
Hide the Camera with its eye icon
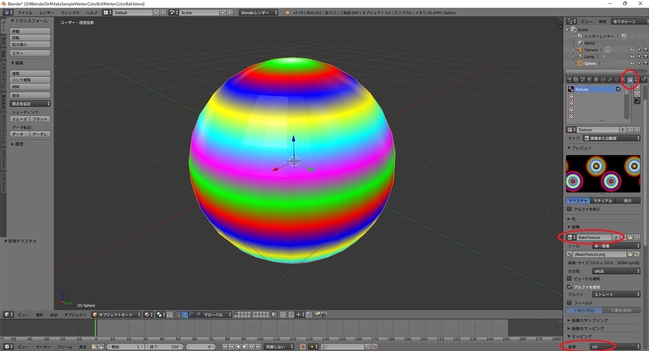coord(633,49)
